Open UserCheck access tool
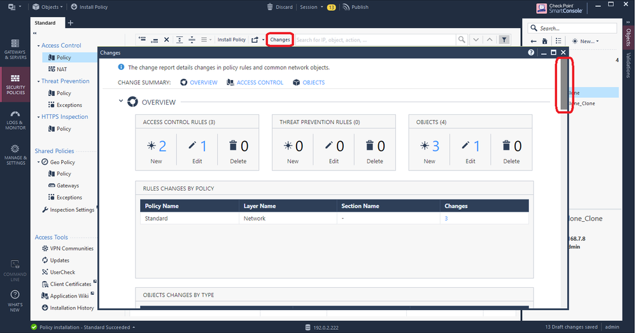This screenshot has height=333, width=636. pyautogui.click(x=59, y=272)
